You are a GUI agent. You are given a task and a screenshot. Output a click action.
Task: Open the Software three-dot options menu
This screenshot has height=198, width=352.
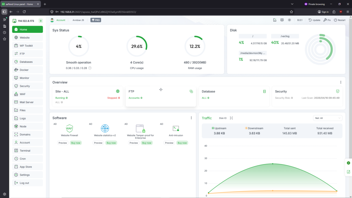point(191,118)
